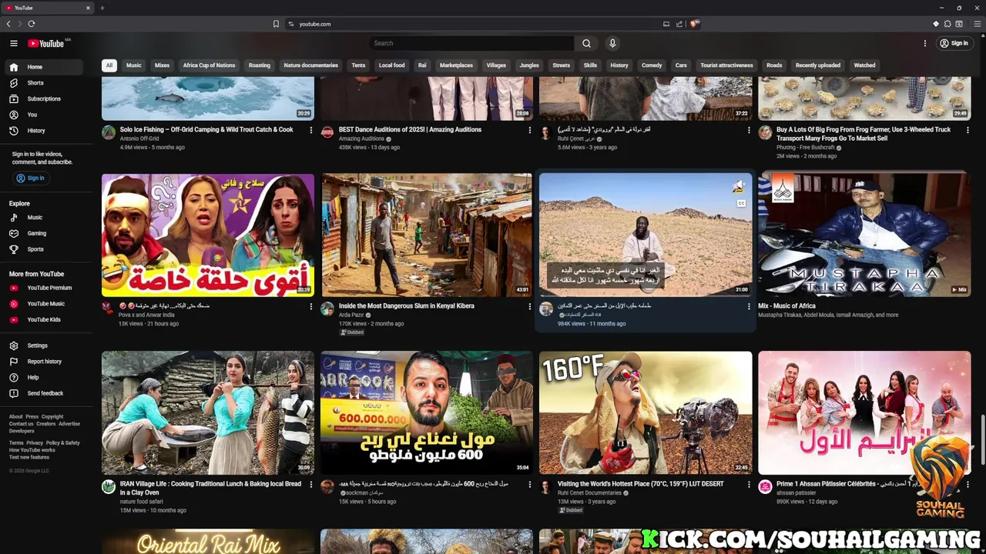Open Copyright footer link
The width and height of the screenshot is (986, 554).
click(52, 417)
